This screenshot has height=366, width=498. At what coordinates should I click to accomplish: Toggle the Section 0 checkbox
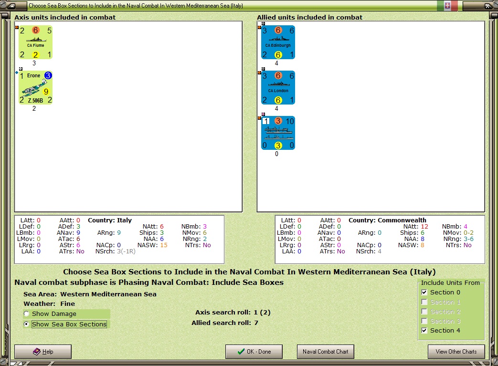click(424, 292)
